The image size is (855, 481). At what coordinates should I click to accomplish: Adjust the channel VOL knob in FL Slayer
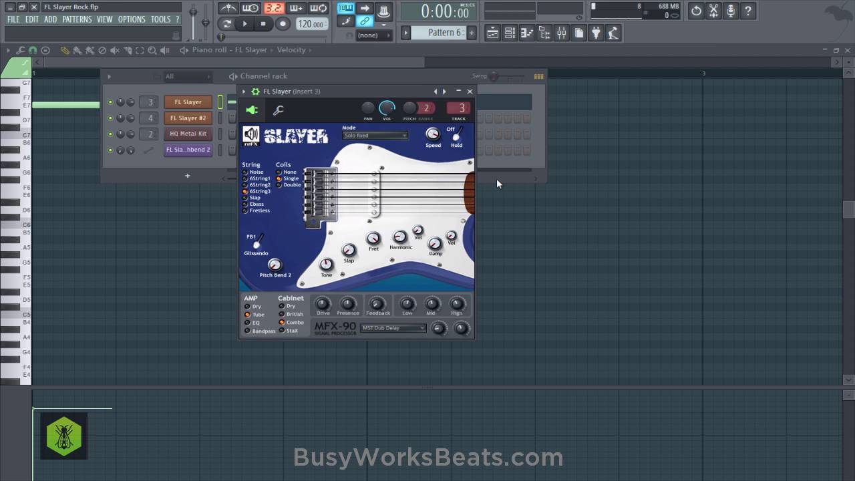pos(387,108)
